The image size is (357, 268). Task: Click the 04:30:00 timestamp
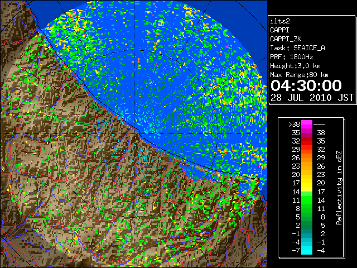[x=306, y=85]
